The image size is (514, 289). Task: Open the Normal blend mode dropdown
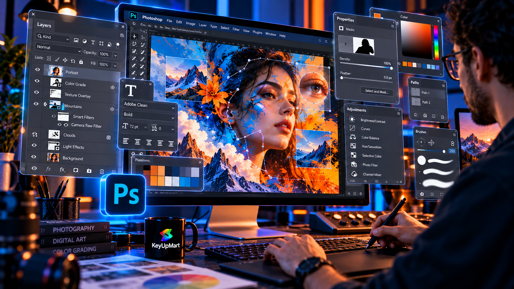click(58, 48)
